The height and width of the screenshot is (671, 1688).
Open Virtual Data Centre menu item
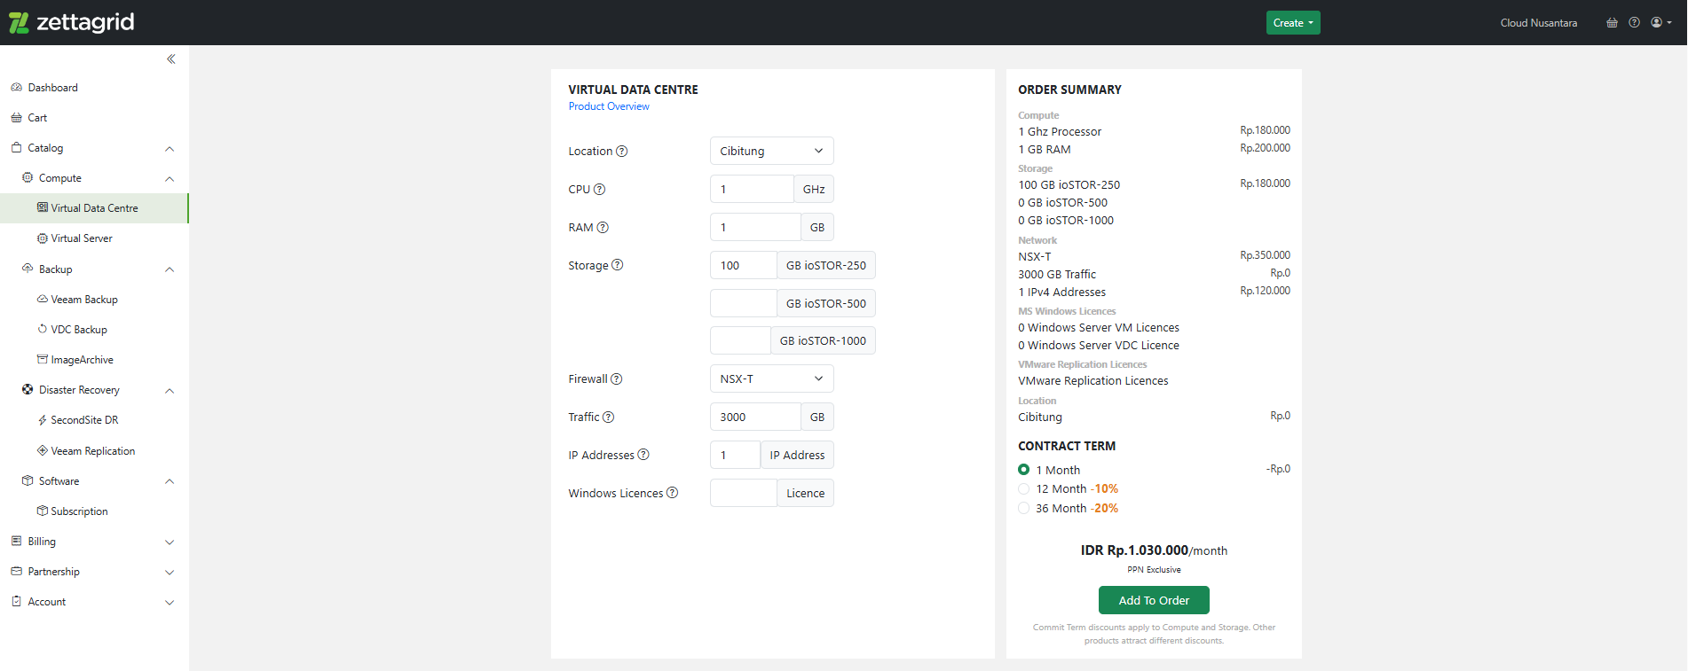coord(94,208)
